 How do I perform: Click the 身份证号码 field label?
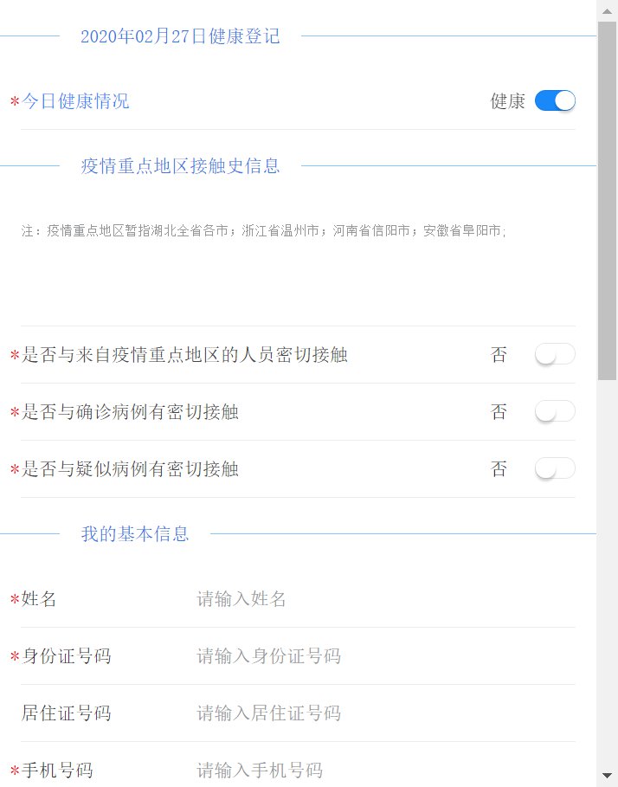pos(67,656)
